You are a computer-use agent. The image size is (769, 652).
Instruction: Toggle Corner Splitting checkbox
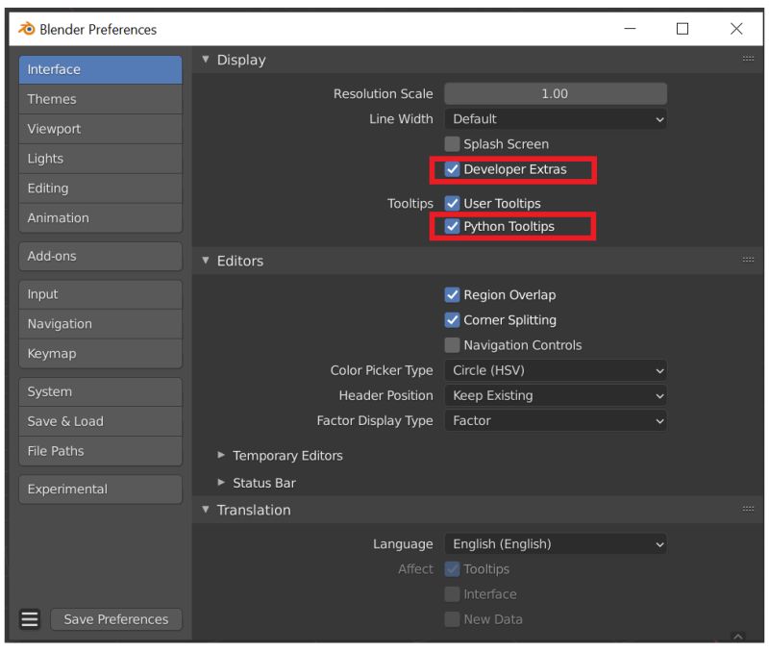pyautogui.click(x=452, y=320)
